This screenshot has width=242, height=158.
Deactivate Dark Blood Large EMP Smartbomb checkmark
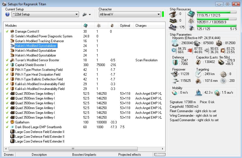click(x=7, y=127)
